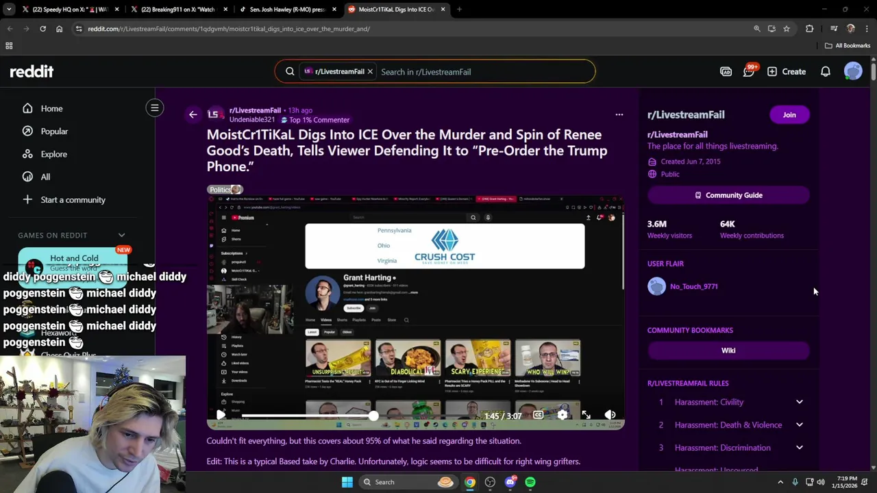Image resolution: width=877 pixels, height=493 pixels.
Task: Collapse the left navigation with hamburger button
Action: pyautogui.click(x=155, y=108)
